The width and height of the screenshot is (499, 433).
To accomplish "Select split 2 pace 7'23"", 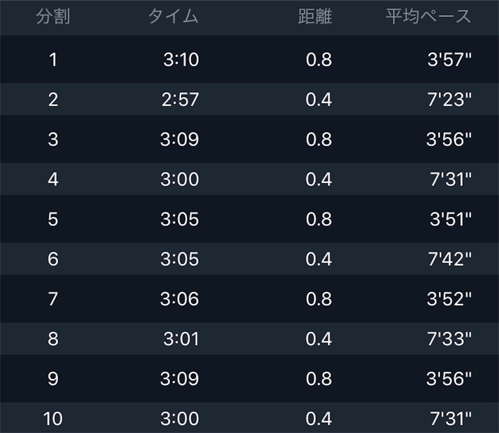I will tap(449, 99).
